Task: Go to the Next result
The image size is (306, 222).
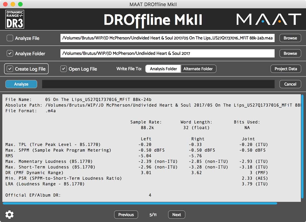Action: pyautogui.click(x=177, y=215)
